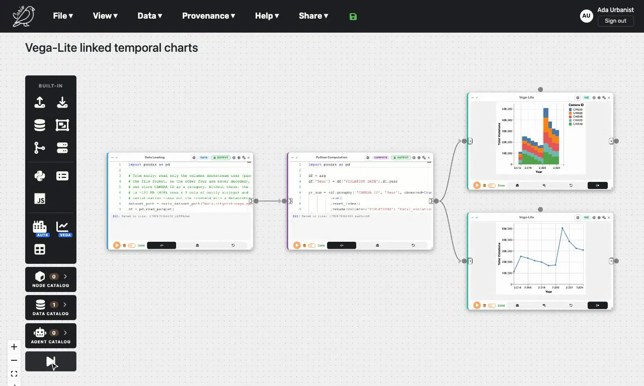Zoom out on the canvas
Image resolution: width=644 pixels, height=386 pixels.
click(x=14, y=360)
